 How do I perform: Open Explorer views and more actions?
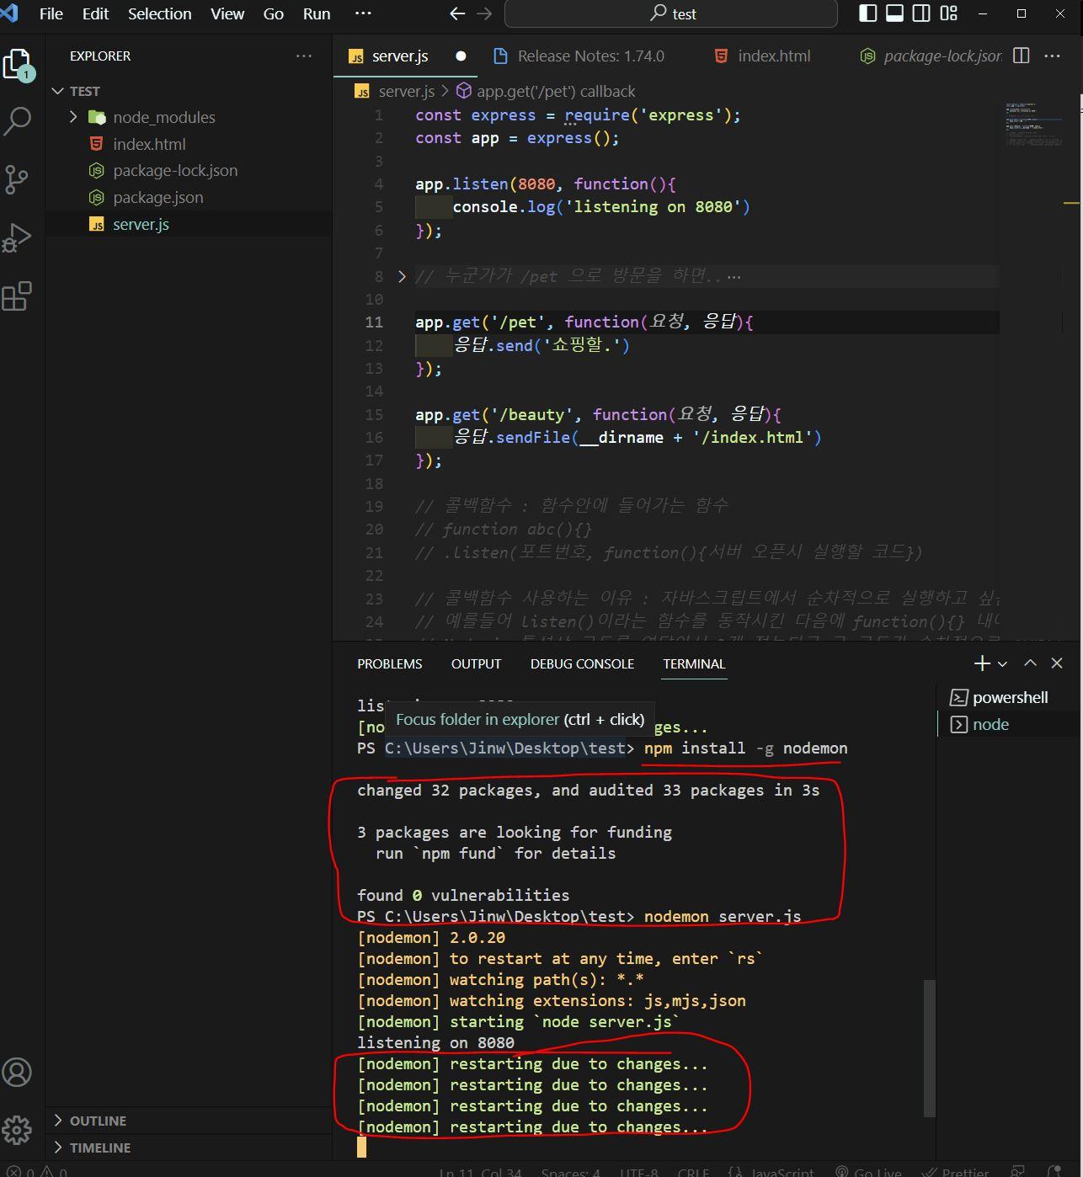(x=303, y=56)
